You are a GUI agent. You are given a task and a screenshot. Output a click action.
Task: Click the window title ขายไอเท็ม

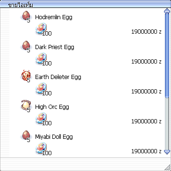21,5
